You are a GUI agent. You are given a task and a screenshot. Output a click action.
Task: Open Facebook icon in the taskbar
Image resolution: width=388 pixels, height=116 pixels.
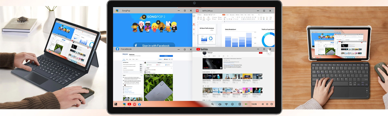pyautogui.click(x=140, y=104)
